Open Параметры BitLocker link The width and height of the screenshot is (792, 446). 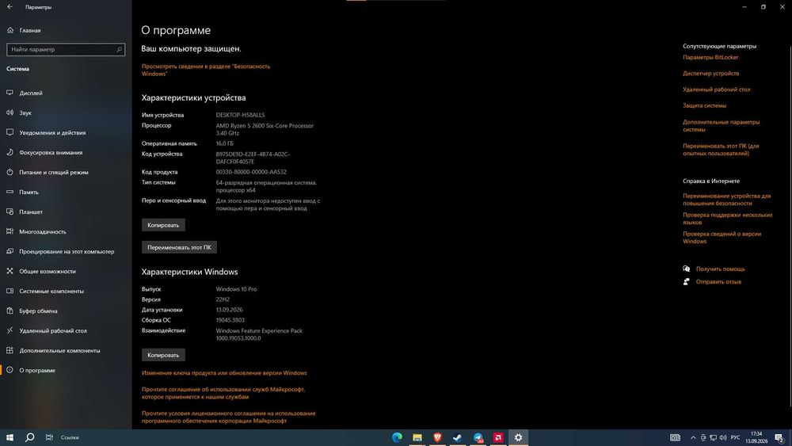[710, 57]
